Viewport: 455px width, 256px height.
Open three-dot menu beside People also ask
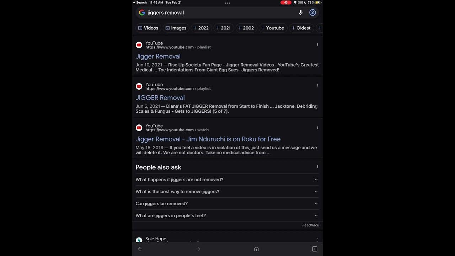click(x=317, y=167)
